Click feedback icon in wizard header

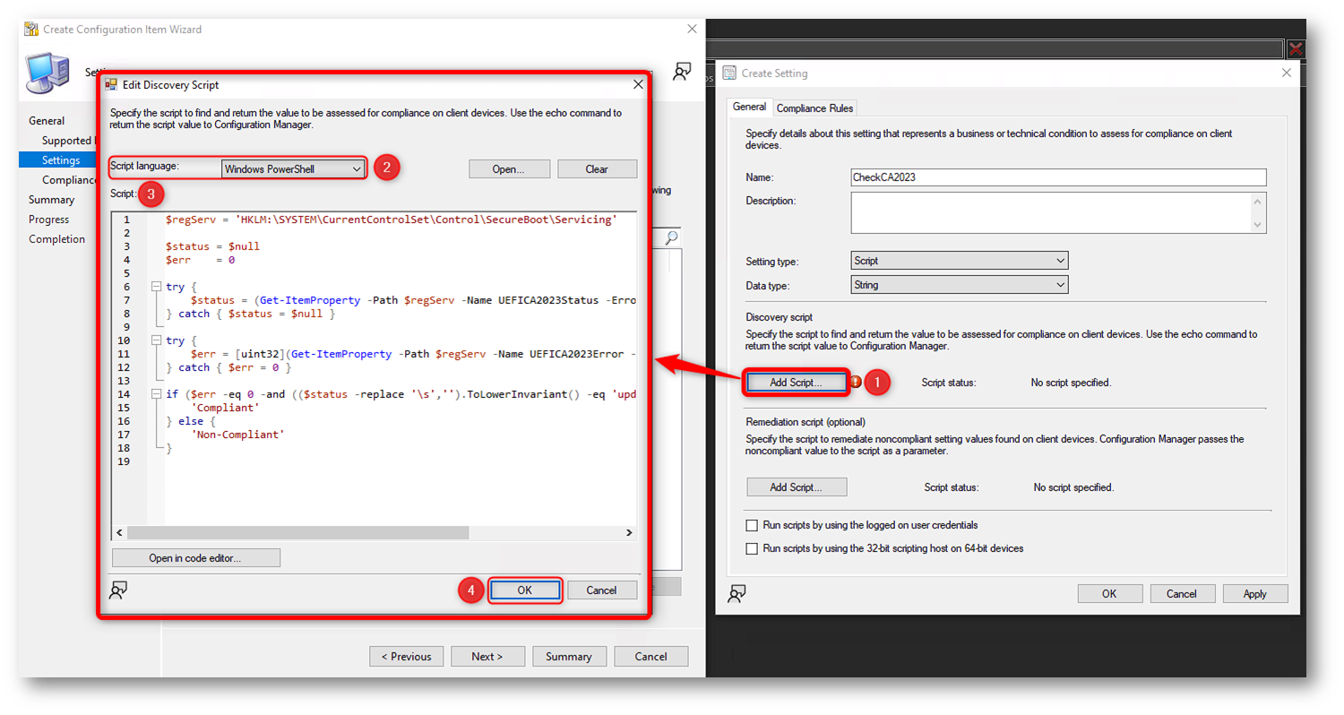[682, 73]
